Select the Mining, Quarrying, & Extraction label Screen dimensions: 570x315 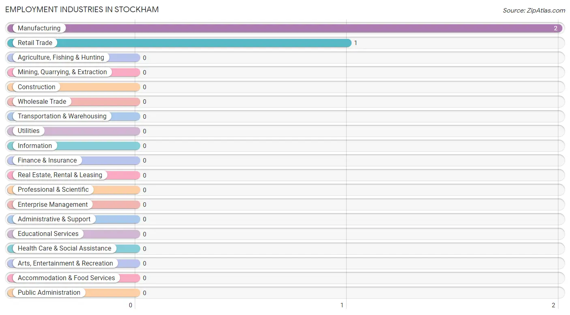(x=62, y=72)
